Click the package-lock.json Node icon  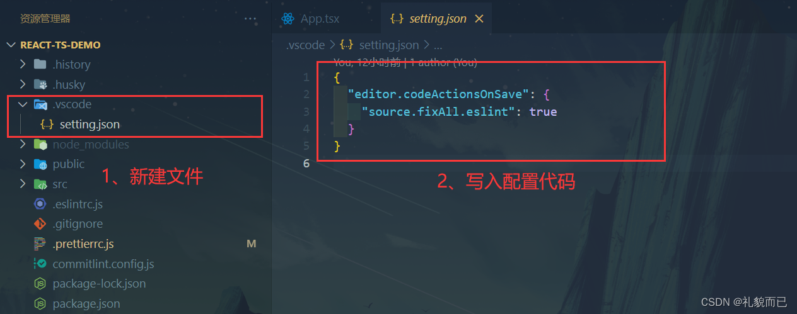pyautogui.click(x=40, y=284)
